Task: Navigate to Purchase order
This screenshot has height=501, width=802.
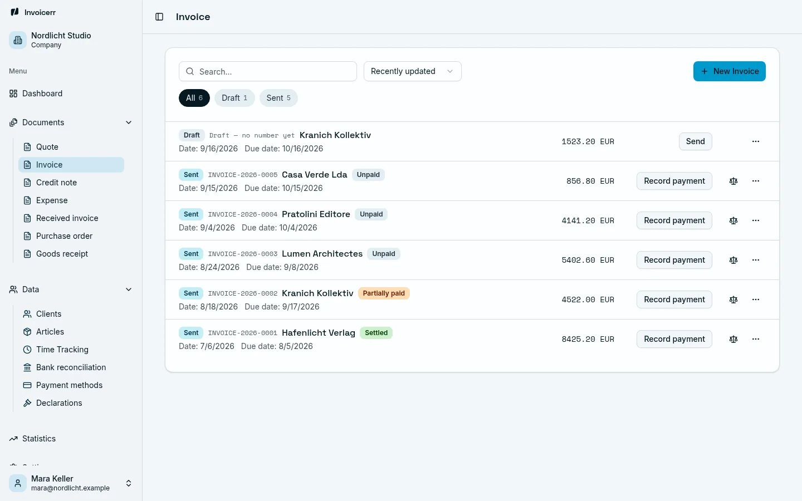Action: pos(71,236)
